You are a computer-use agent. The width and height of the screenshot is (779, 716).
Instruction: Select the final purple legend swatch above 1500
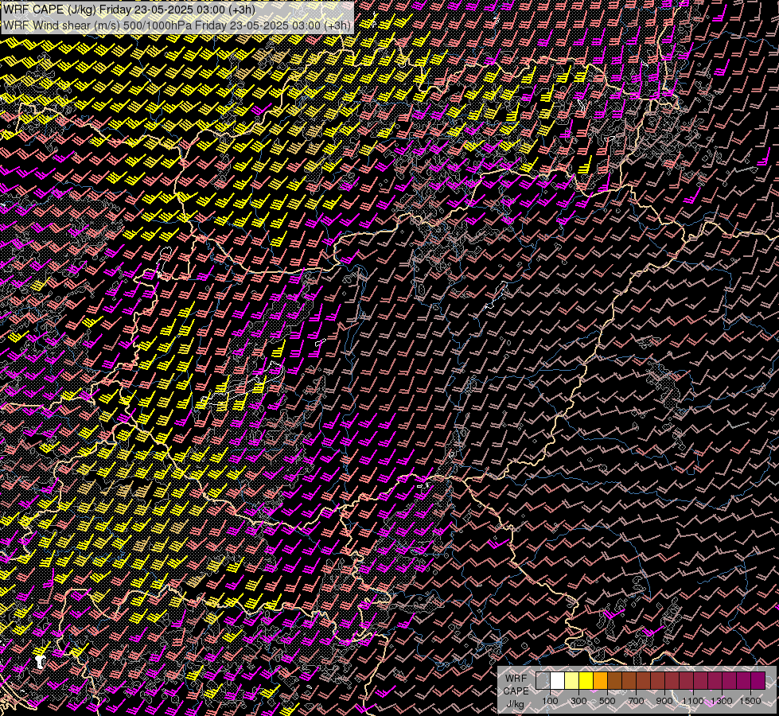coord(758,680)
